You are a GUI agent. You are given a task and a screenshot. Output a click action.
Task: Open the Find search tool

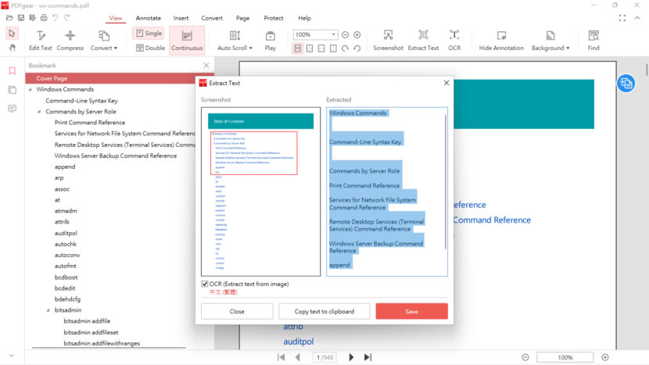click(593, 40)
